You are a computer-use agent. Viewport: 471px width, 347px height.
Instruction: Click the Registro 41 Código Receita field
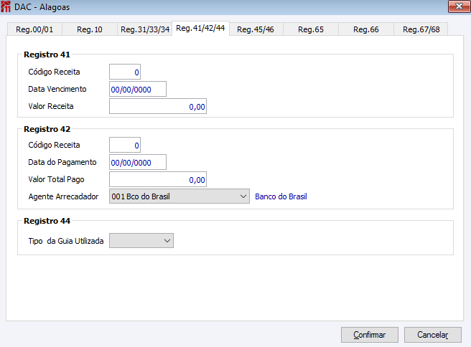(125, 72)
